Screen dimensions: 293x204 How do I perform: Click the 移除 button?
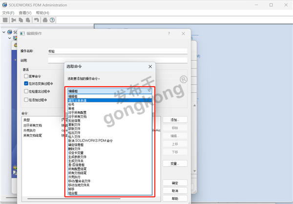(175, 128)
